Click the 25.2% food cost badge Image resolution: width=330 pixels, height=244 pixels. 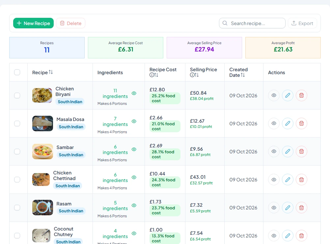[165, 98]
